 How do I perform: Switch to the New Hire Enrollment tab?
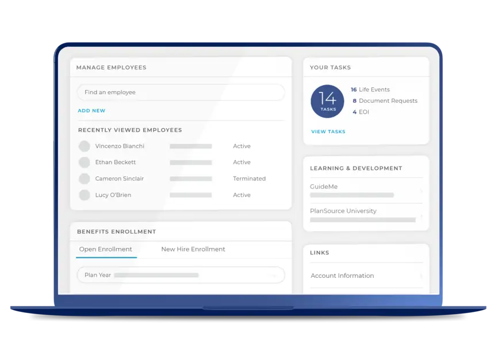click(x=193, y=249)
